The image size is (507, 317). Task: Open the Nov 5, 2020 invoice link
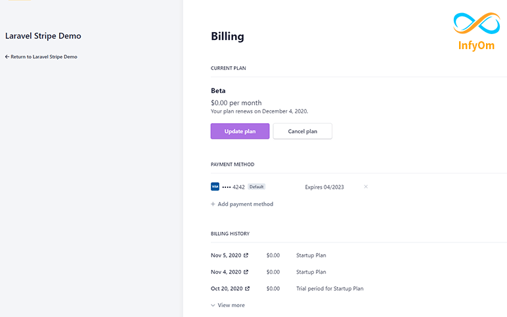point(230,255)
